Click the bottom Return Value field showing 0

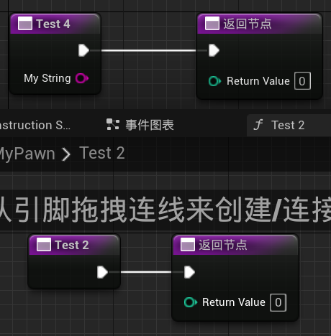pyautogui.click(x=278, y=302)
